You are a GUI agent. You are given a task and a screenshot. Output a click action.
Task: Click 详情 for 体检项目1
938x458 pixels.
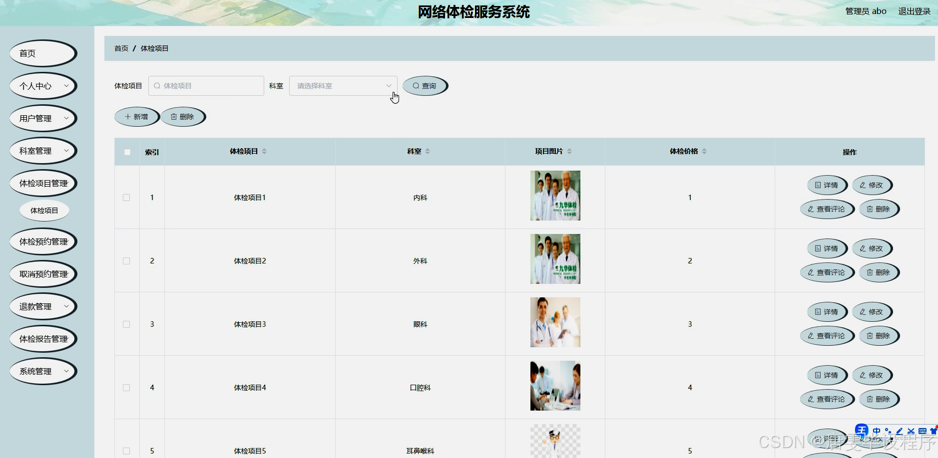[827, 185]
